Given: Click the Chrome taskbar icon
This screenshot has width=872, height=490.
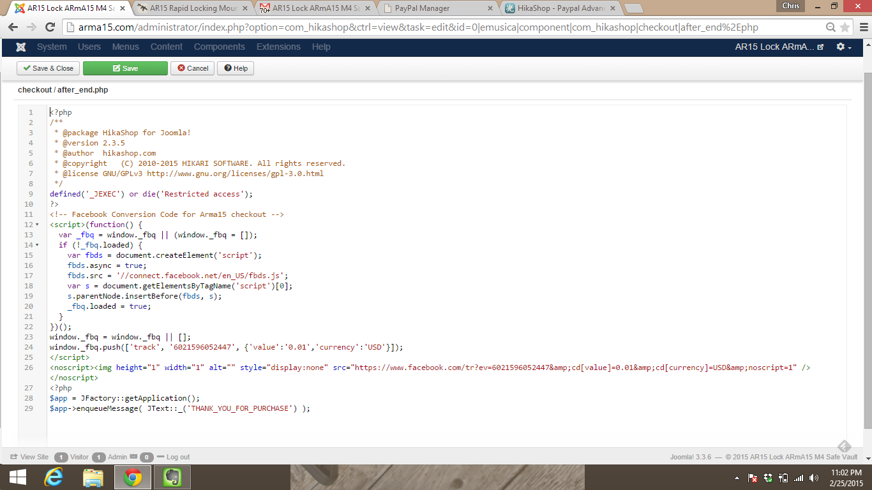Looking at the screenshot, I should point(132,477).
